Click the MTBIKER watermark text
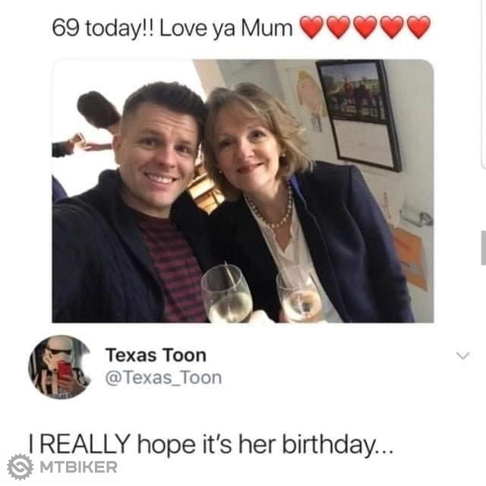This screenshot has width=486, height=486. (x=78, y=466)
